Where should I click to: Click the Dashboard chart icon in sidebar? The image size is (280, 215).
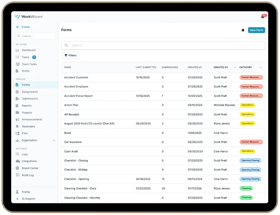pyautogui.click(x=18, y=50)
